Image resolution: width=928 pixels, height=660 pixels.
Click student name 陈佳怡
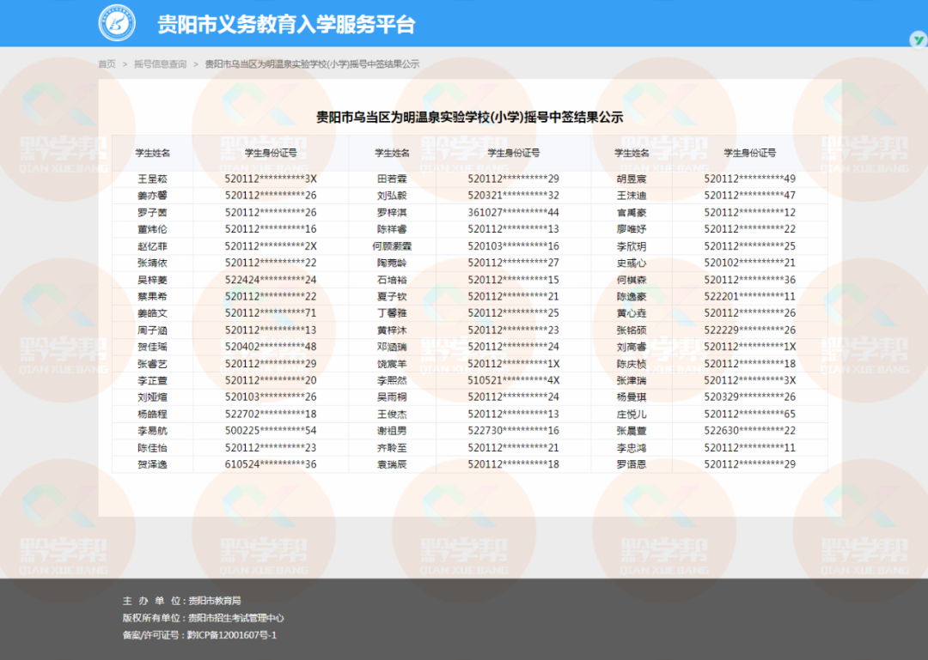point(152,448)
